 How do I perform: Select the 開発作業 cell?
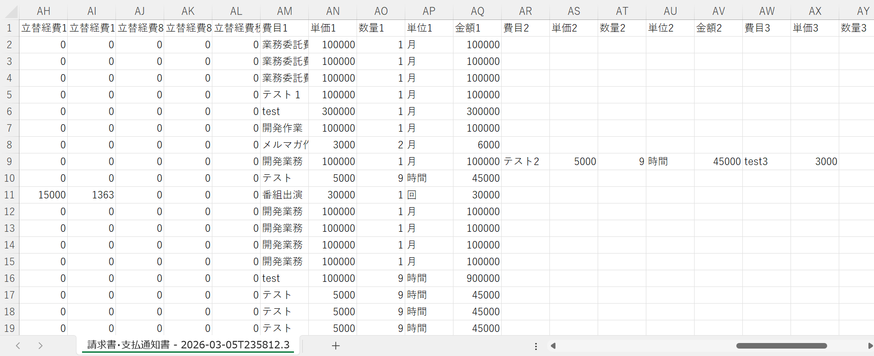285,128
